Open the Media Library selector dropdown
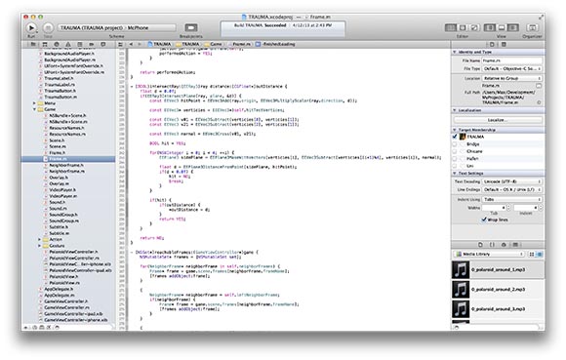This screenshot has height=360, width=566. (x=489, y=254)
